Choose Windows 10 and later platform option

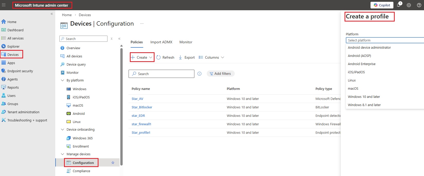pyautogui.click(x=364, y=97)
